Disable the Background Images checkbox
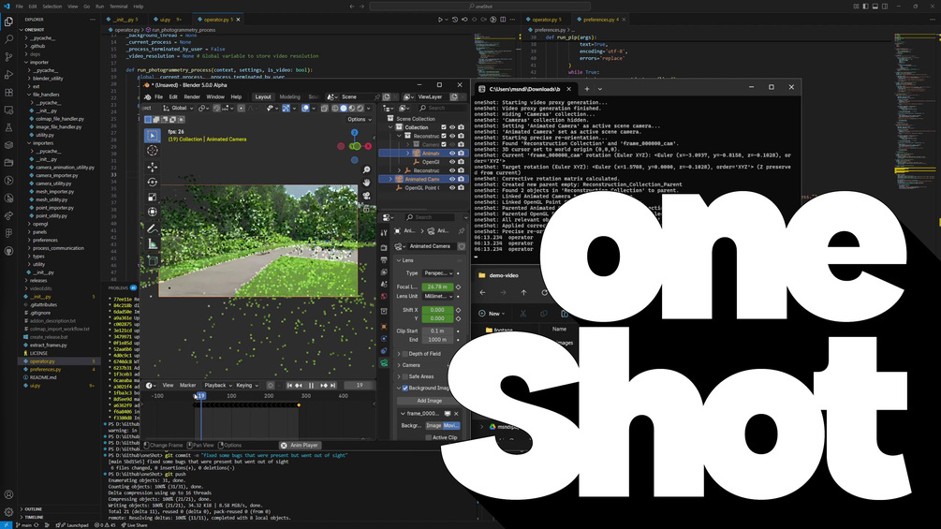 (405, 388)
